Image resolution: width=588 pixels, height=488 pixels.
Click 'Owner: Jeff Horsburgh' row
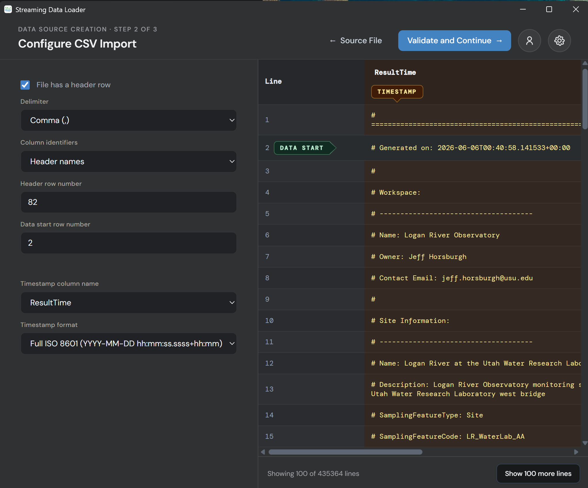(419, 257)
